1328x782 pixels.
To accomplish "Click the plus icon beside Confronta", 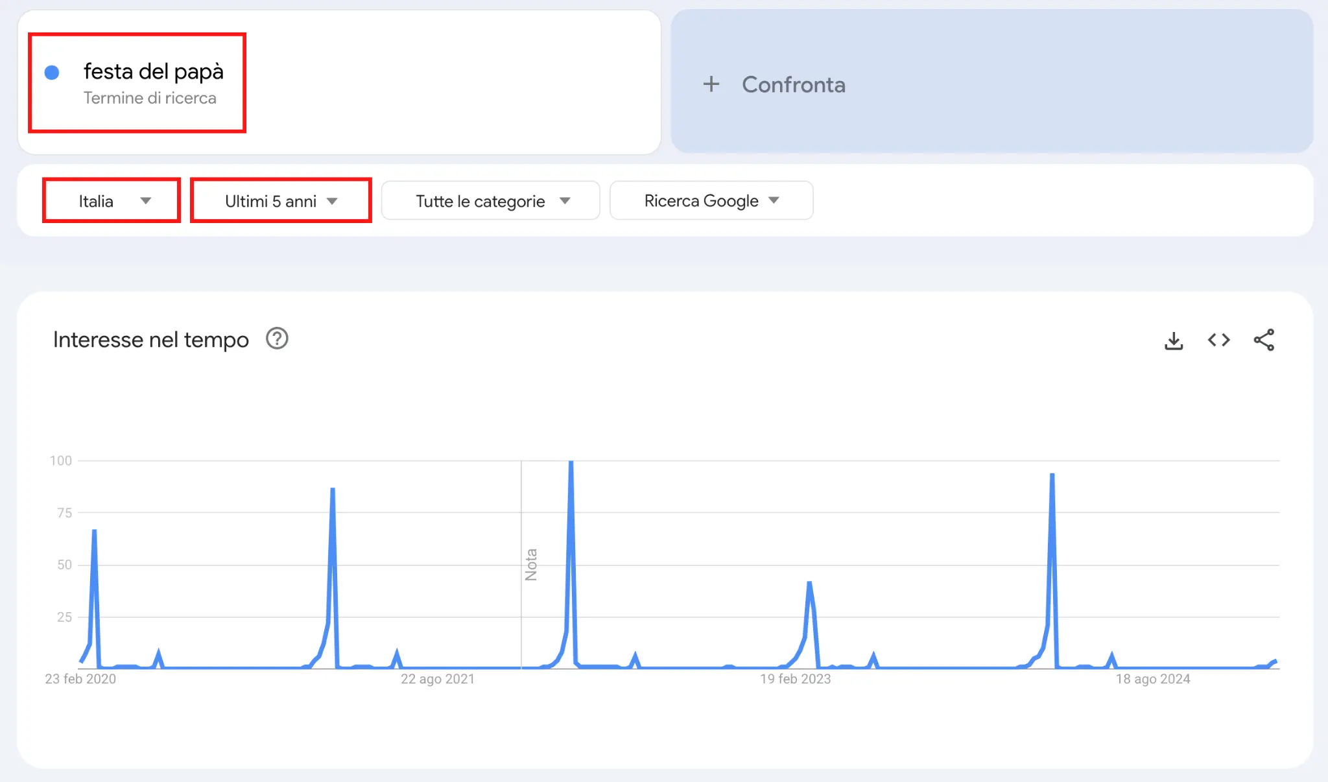I will pos(711,84).
